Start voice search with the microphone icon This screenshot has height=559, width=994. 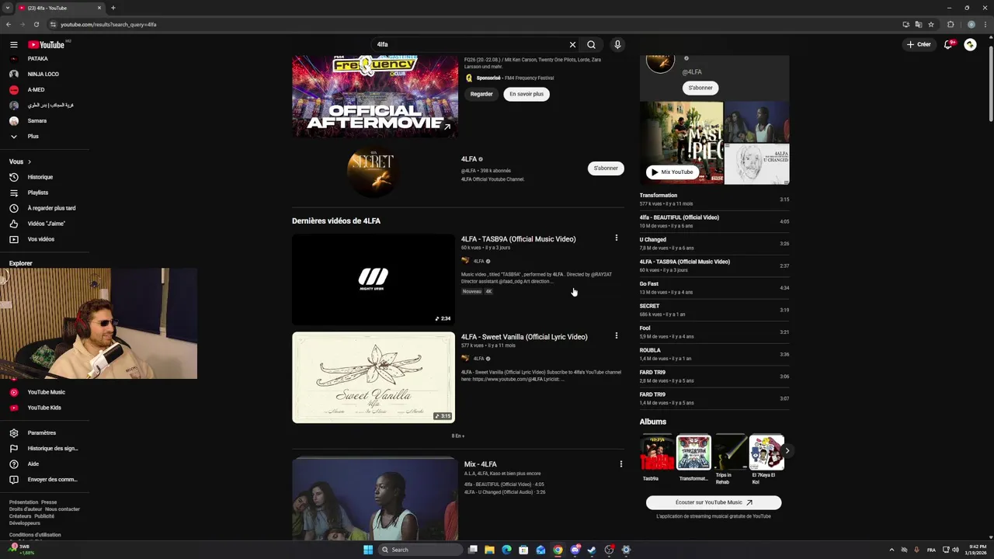click(x=617, y=44)
